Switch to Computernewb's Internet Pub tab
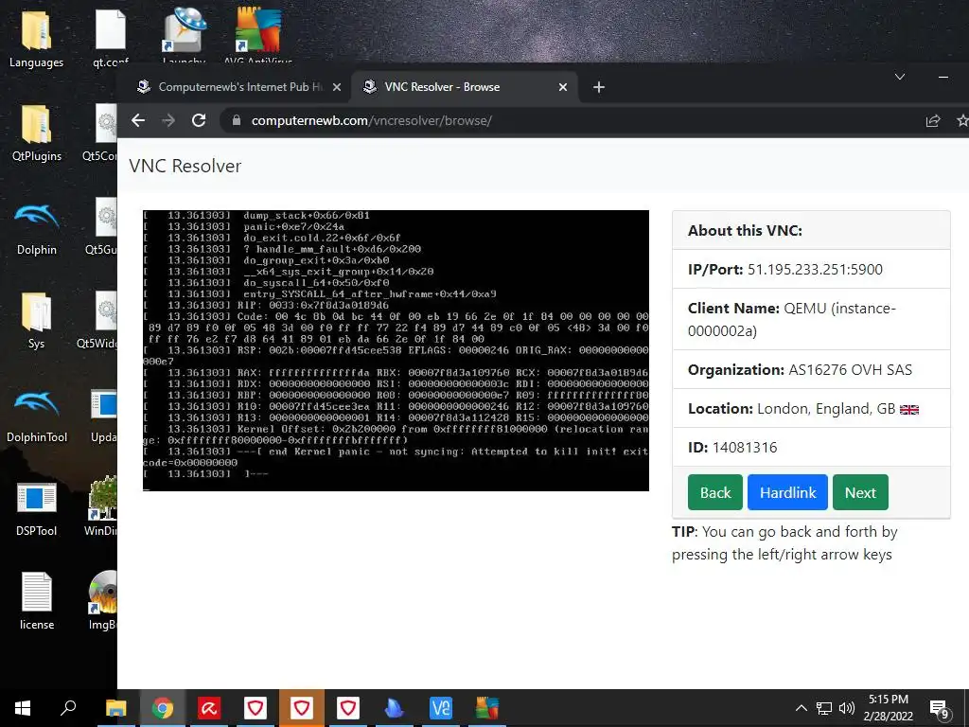The width and height of the screenshot is (969, 727). (238, 87)
